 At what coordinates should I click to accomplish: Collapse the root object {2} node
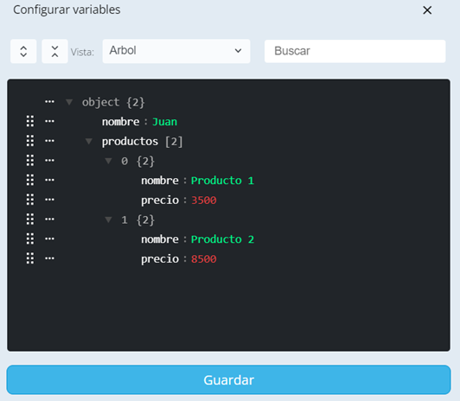click(69, 102)
